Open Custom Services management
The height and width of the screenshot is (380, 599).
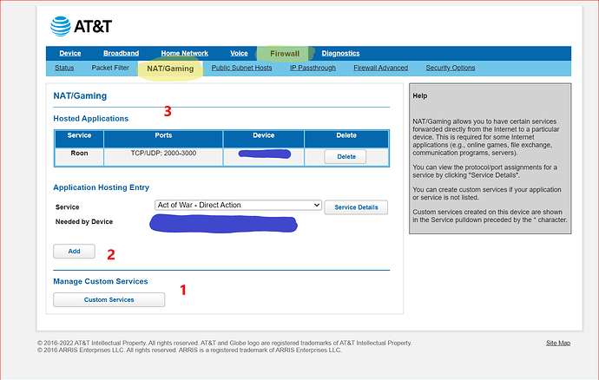109,300
